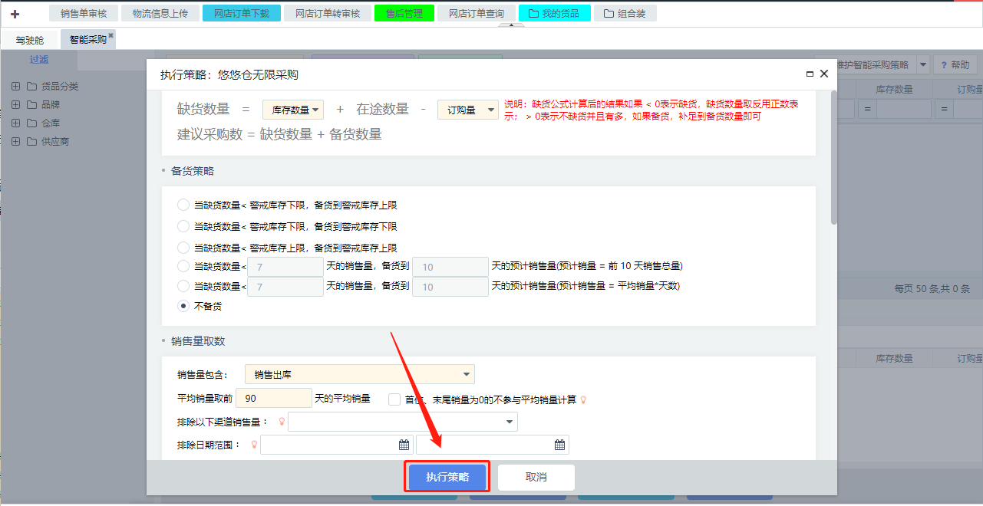Viewport: 983px width, 506px height.
Task: Switch to the 驾驶舱 tab
Action: 30,40
